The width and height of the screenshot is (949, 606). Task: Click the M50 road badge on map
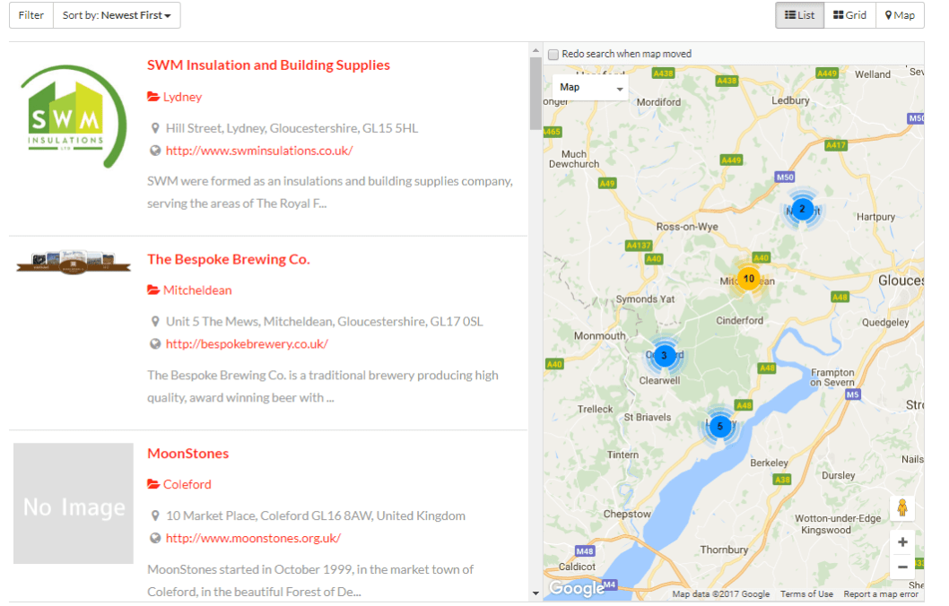tap(785, 177)
